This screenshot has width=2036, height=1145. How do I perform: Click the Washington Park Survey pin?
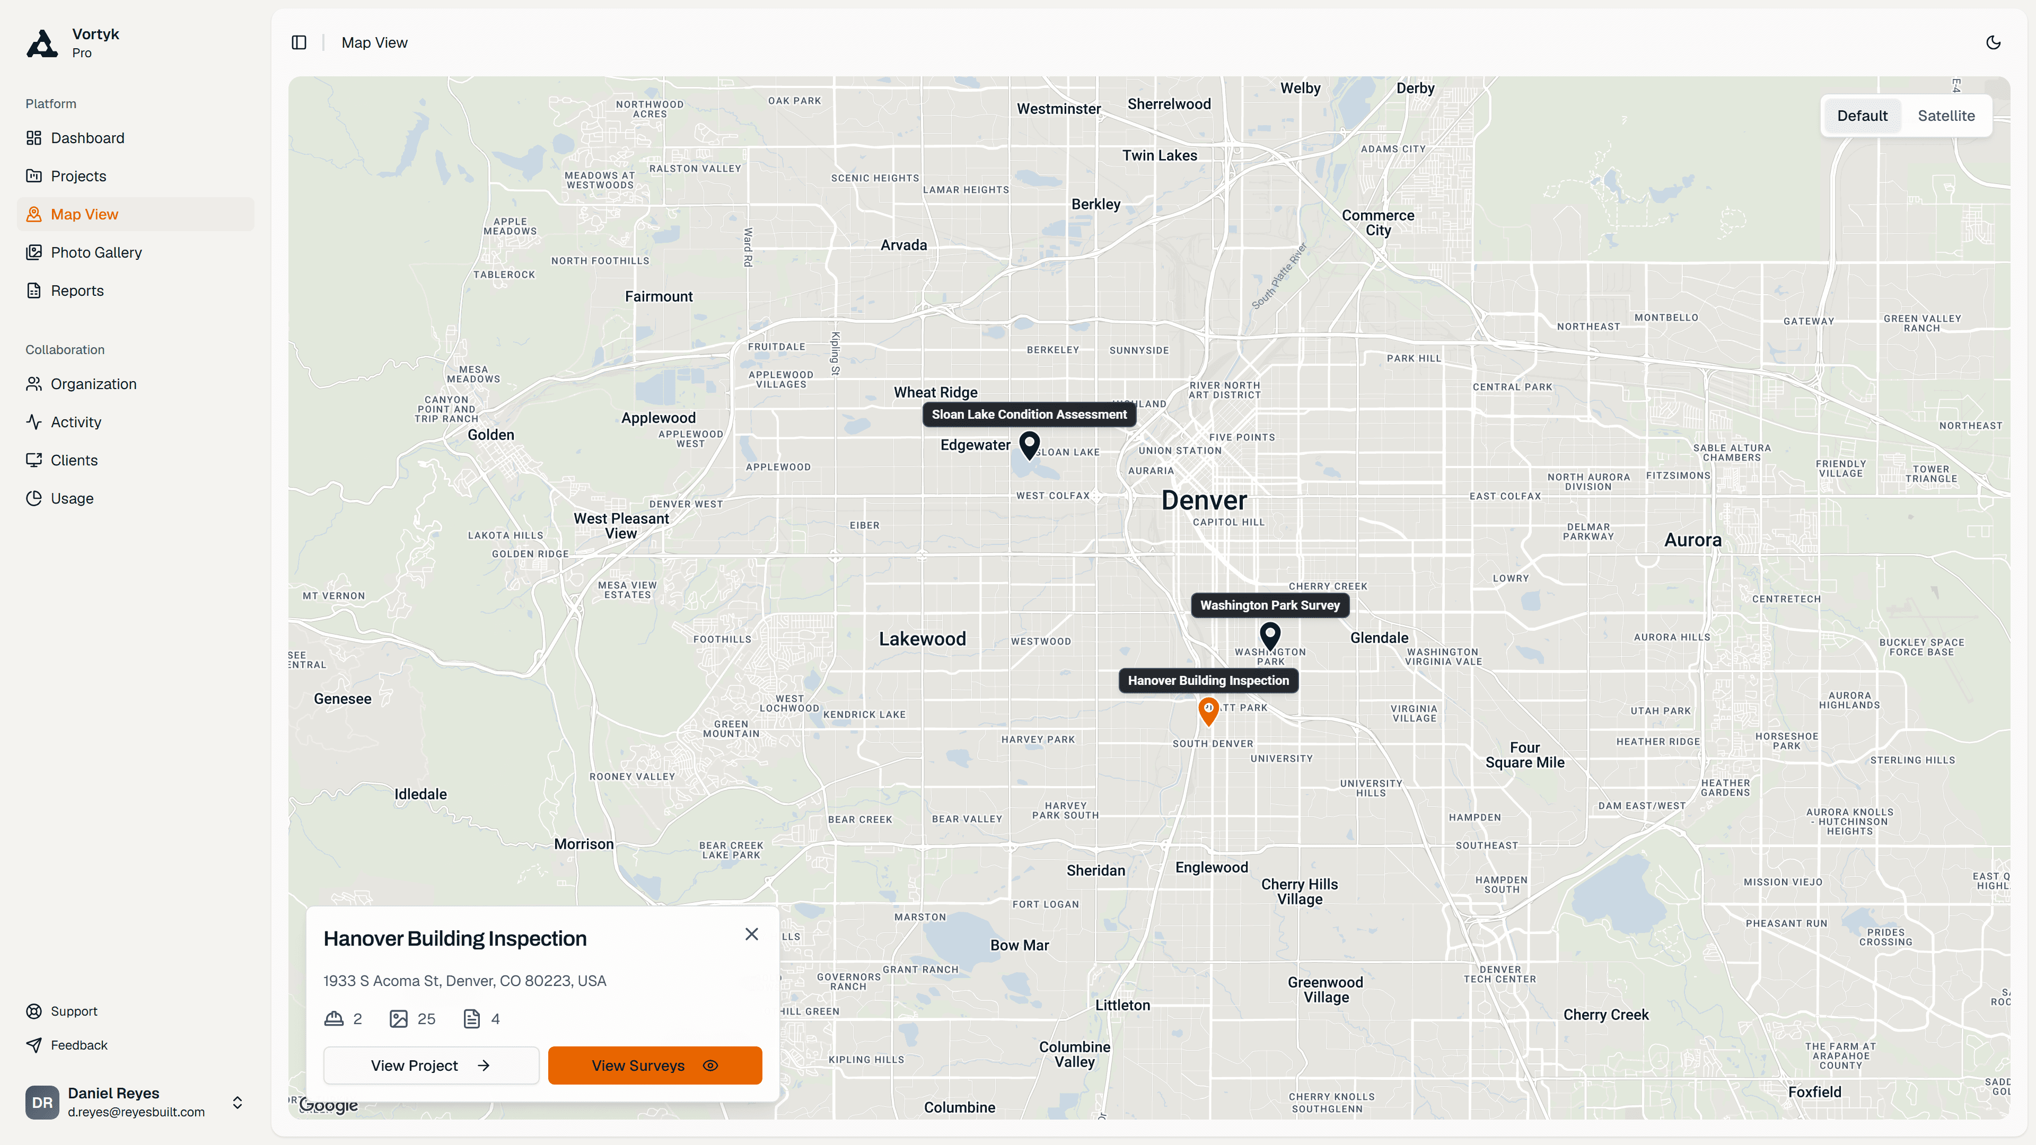coord(1270,636)
